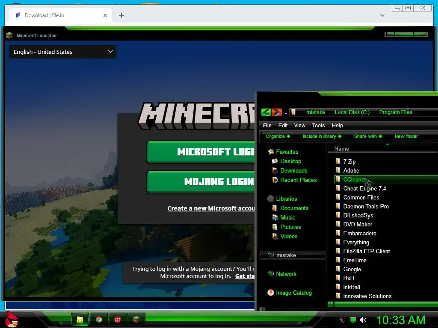
Task: Open the Edit menu in Explorer
Action: click(283, 126)
